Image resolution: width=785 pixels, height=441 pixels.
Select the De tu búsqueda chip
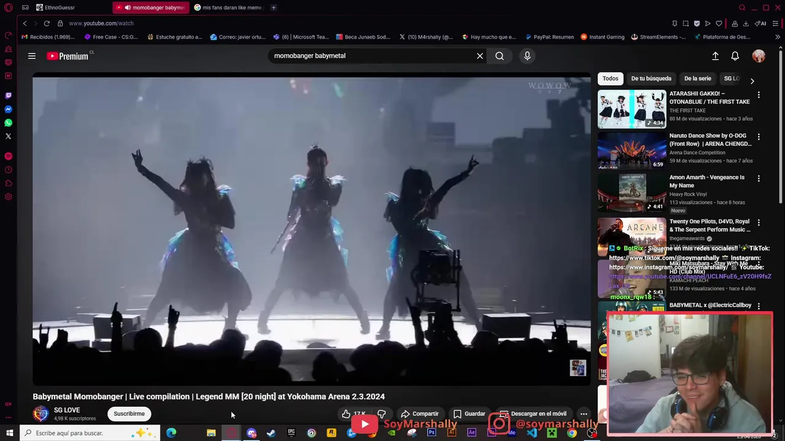(651, 78)
